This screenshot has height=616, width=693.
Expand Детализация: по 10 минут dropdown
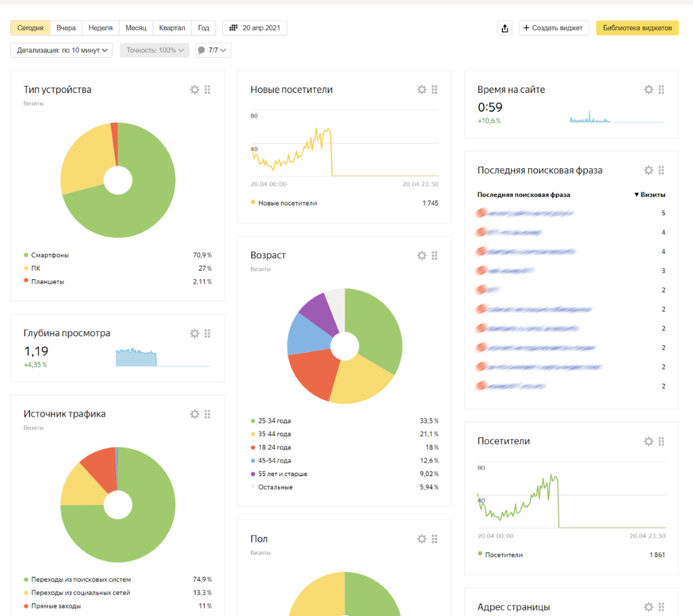coord(62,51)
